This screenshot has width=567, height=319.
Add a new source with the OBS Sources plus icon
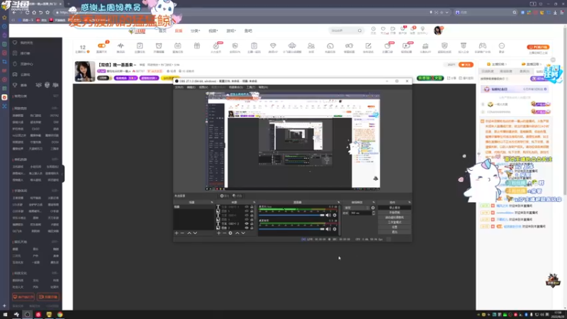(x=218, y=233)
